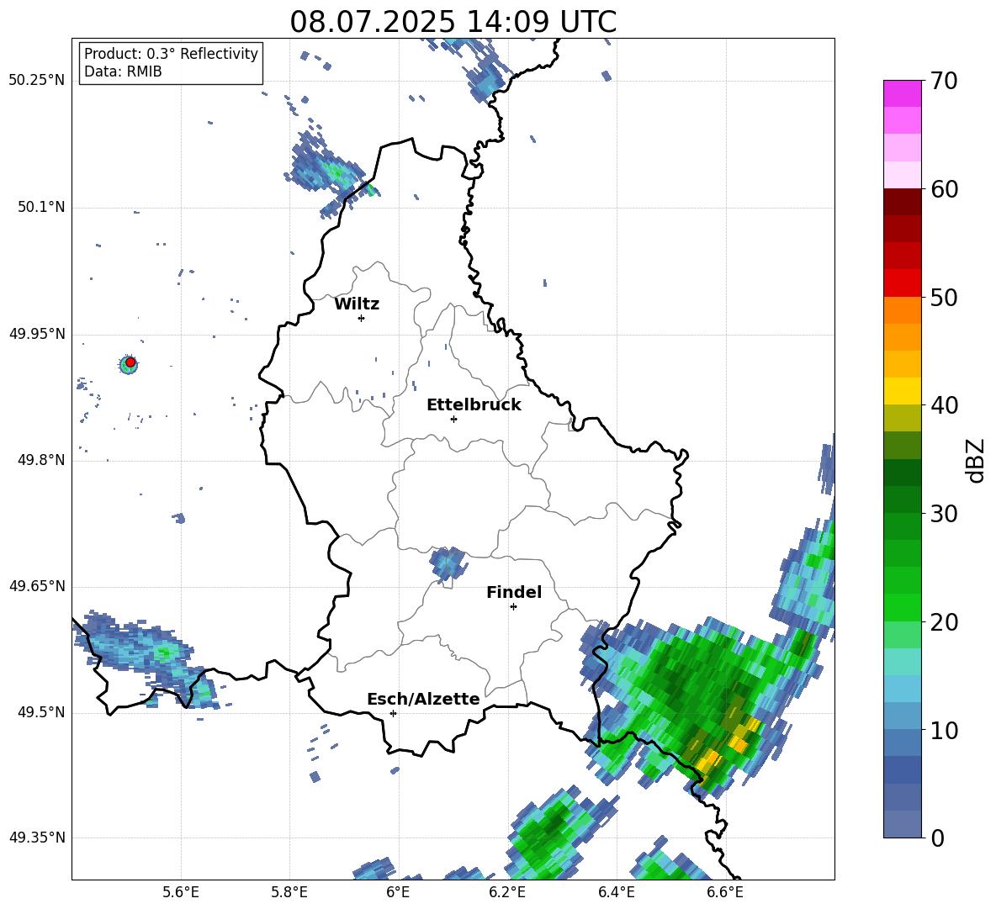
Task: Click the 'Product: 0.3° Reflectivity' label
Action: 171,54
